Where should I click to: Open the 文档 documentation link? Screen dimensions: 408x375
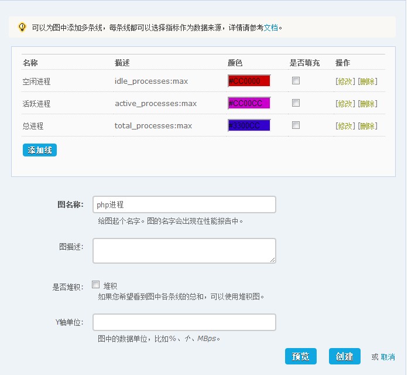point(270,28)
